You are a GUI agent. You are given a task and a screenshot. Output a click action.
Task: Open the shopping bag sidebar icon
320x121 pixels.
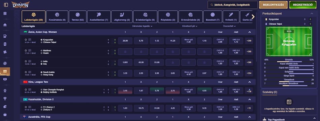click(x=5, y=115)
